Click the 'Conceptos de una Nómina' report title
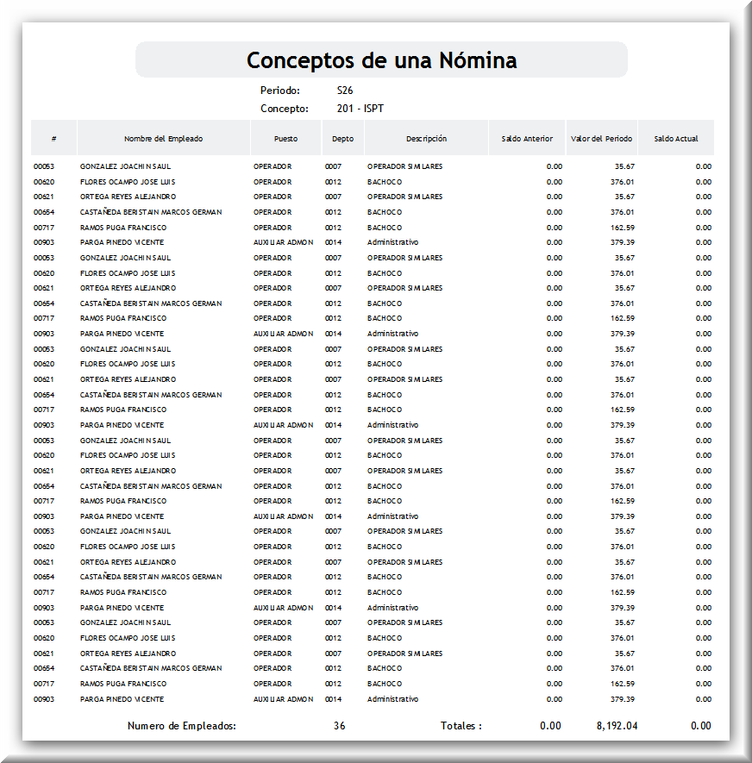 click(381, 60)
